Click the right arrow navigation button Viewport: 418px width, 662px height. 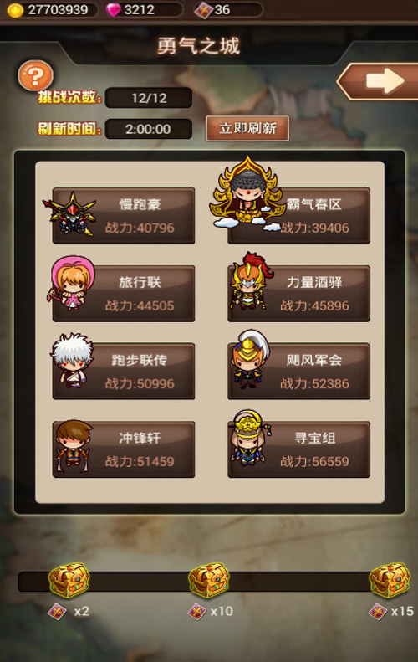(378, 81)
